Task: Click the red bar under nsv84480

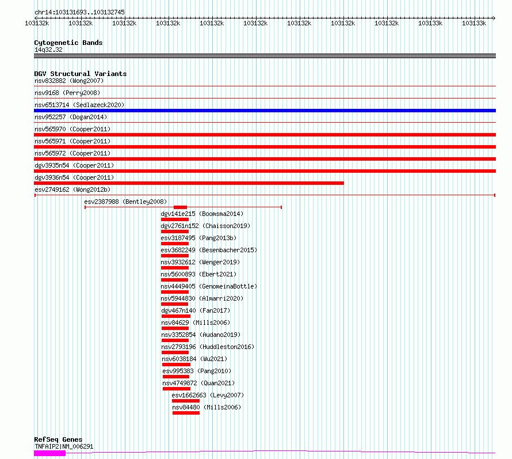Action: pos(186,413)
